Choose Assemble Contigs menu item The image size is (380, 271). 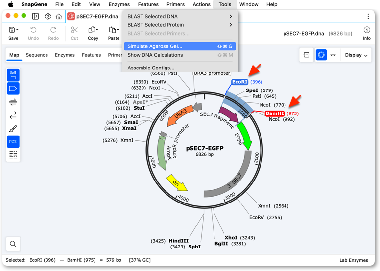tap(180, 68)
